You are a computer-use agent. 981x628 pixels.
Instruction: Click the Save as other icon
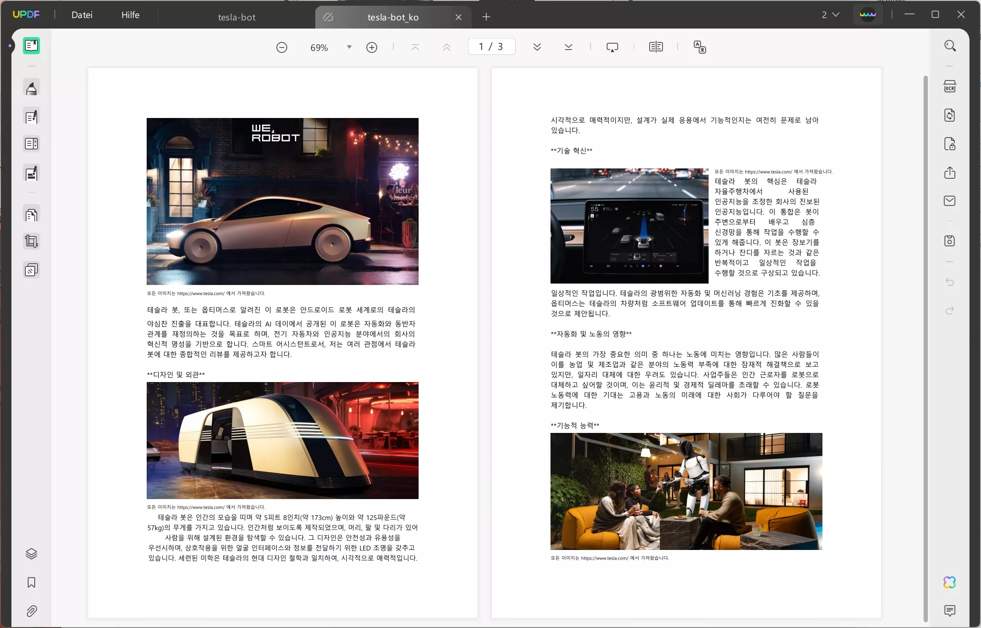[950, 241]
